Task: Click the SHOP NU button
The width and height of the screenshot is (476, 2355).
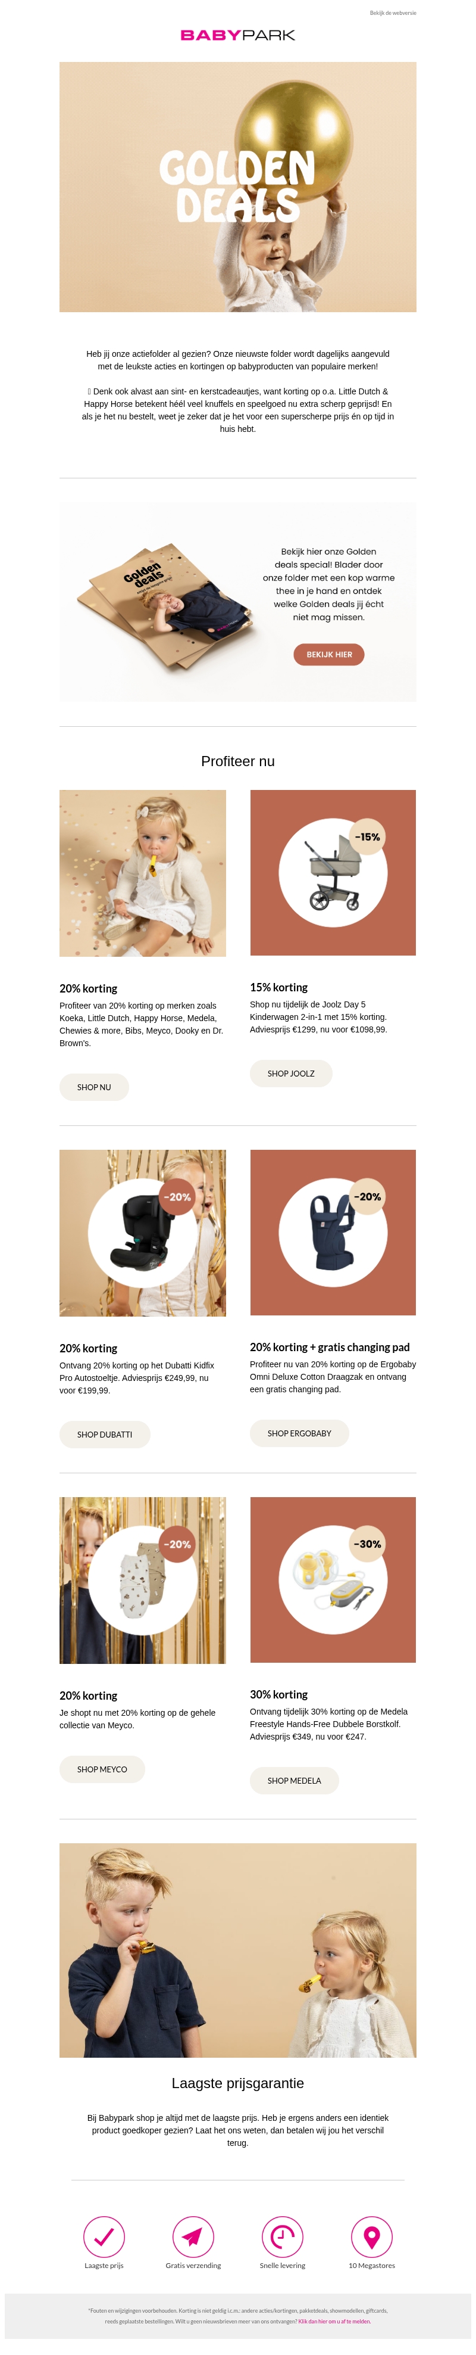Action: click(x=94, y=1087)
